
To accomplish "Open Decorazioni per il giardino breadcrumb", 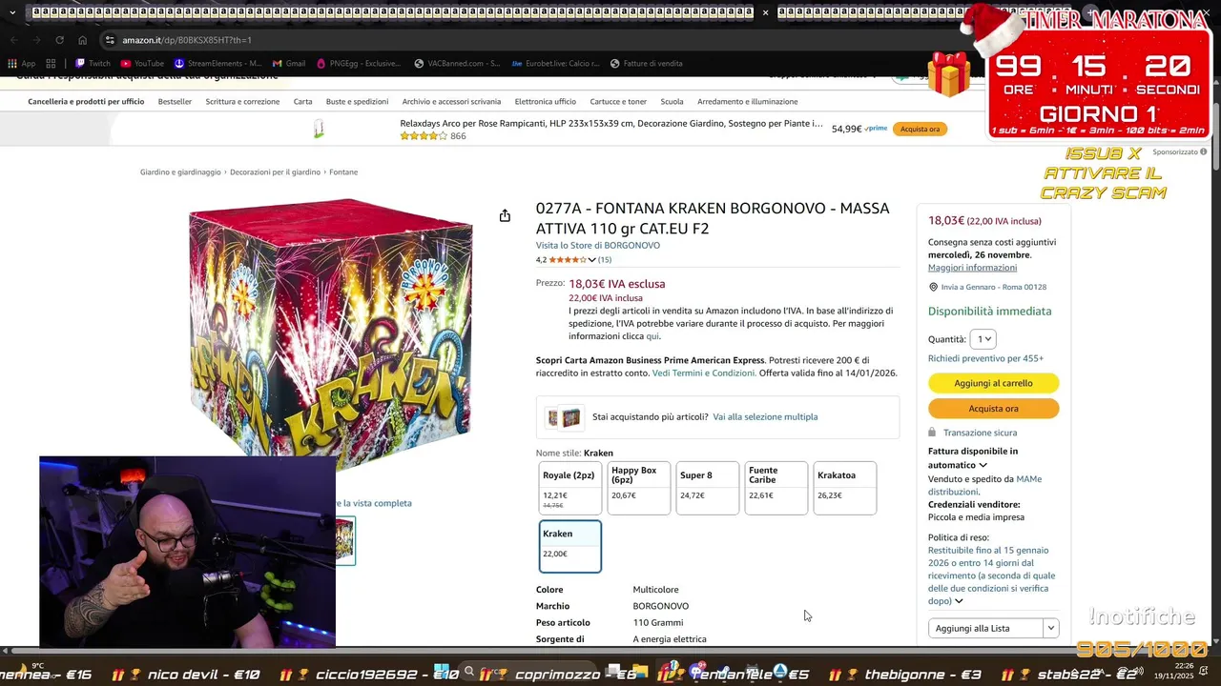I will (x=275, y=172).
